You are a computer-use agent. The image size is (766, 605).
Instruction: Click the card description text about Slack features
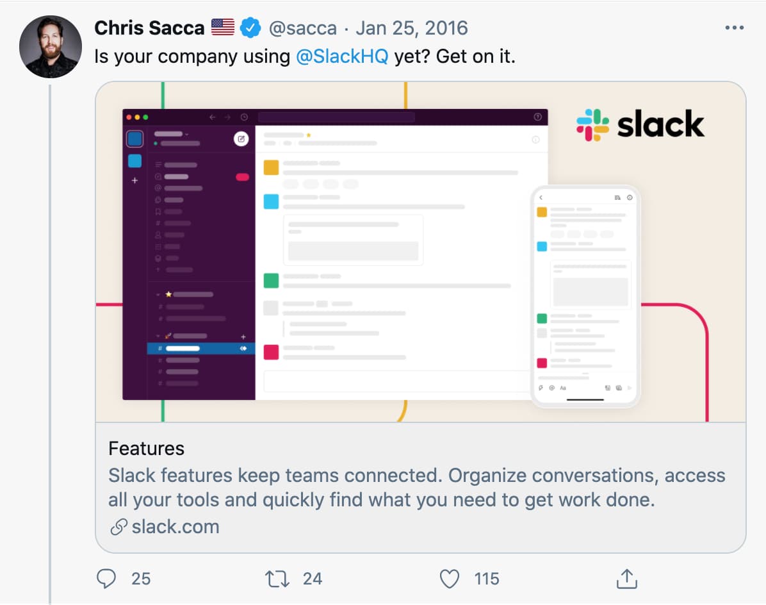click(x=417, y=488)
